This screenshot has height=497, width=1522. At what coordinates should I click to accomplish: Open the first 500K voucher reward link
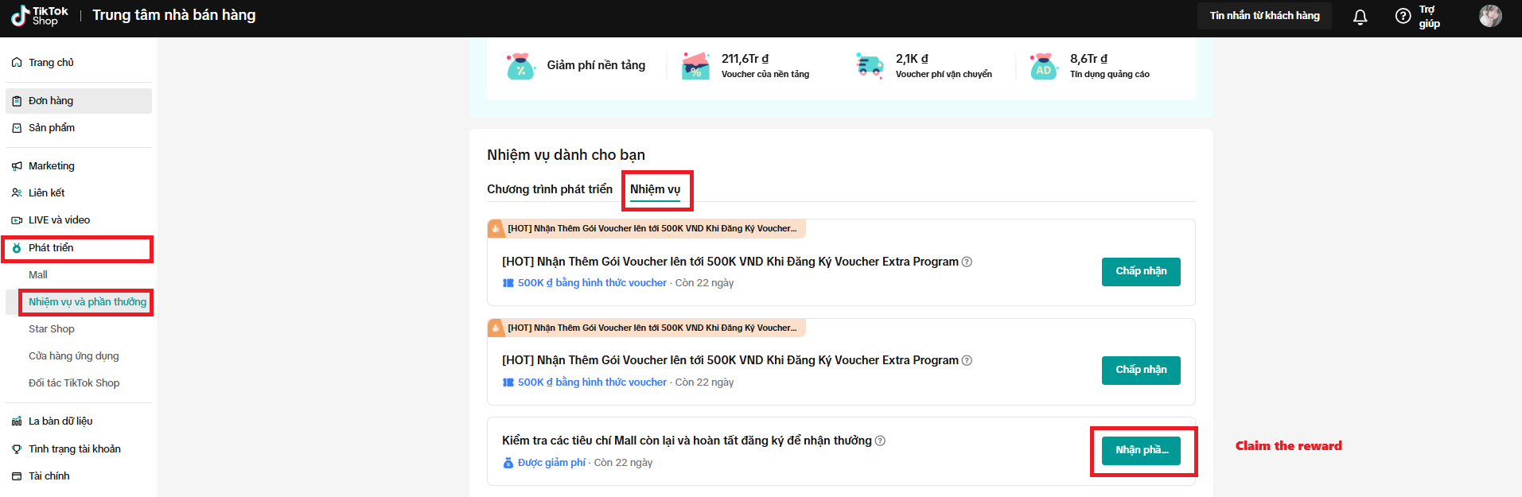pos(591,283)
